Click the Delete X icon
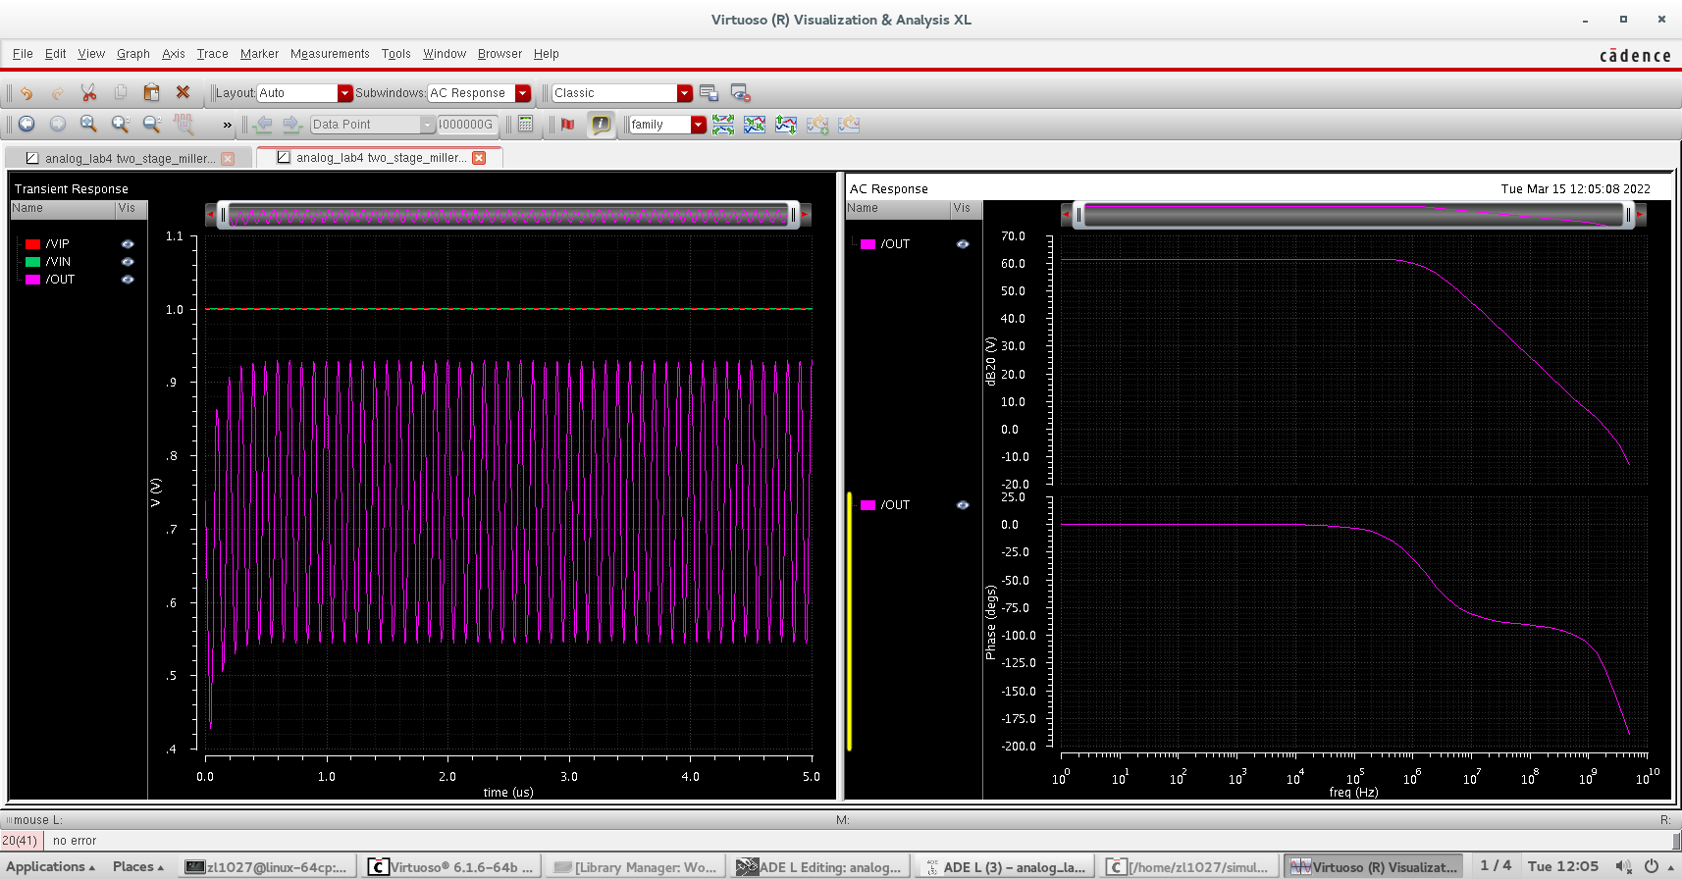 (x=183, y=93)
